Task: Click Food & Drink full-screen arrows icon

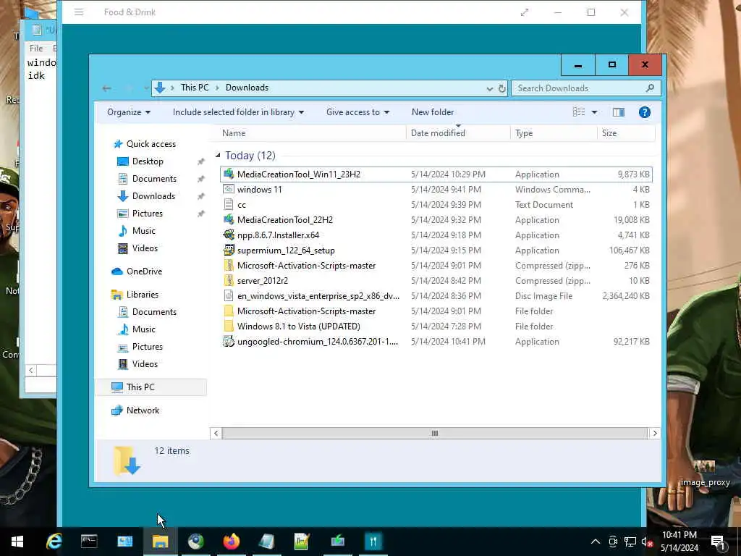Action: [525, 12]
